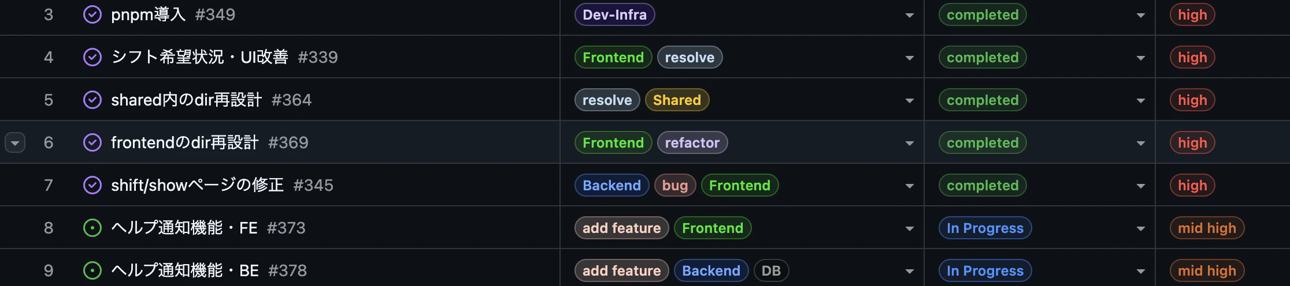Image resolution: width=1290 pixels, height=286 pixels.
Task: Expand the labels dropdown for Dev-Infra row
Action: [909, 16]
